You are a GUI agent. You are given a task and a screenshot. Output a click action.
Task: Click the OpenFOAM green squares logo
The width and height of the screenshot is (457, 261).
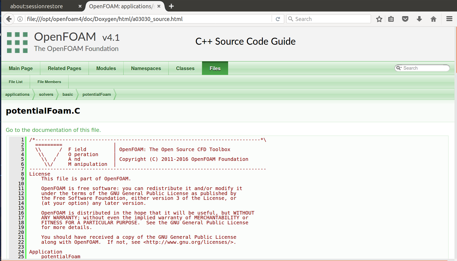pos(17,42)
